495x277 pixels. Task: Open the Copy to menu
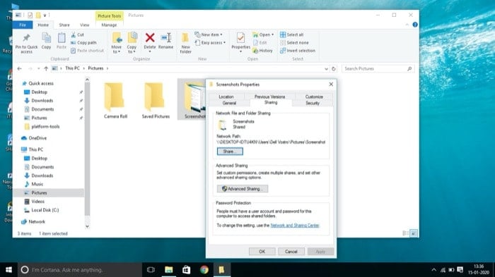132,43
